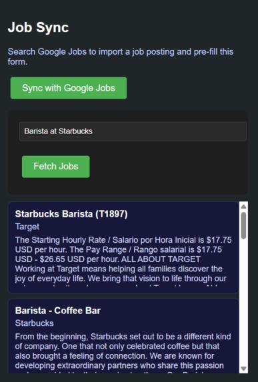The image size is (258, 382).
Task: Select the Barista - Coffee Bar job title
Action: [58, 311]
